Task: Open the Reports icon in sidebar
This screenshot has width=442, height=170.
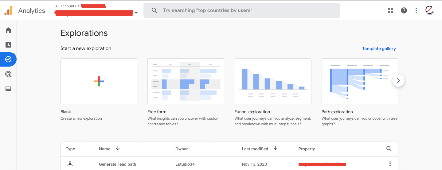Action: click(x=8, y=45)
